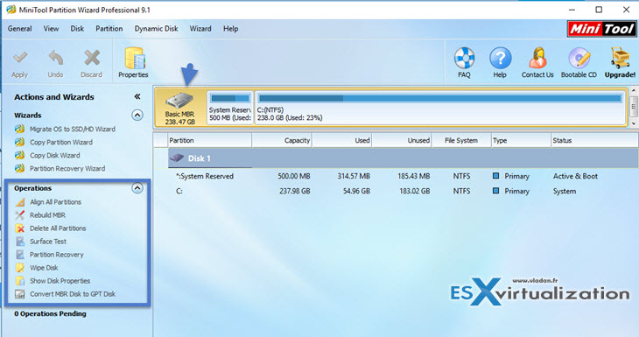
Task: Click the Align All Partitions icon
Action: 20,202
